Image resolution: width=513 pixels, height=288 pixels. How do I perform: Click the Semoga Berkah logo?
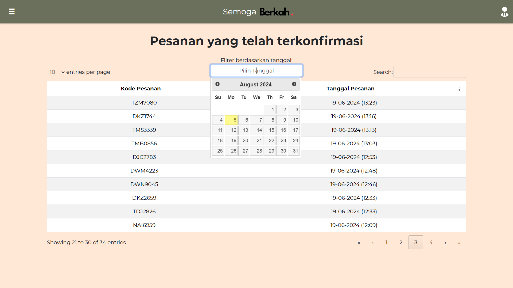258,12
